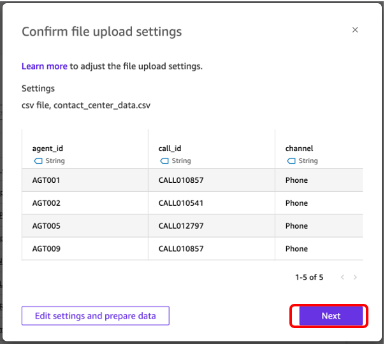Click the String type icon under channel
Image resolution: width=385 pixels, height=344 pixels.
pos(291,161)
